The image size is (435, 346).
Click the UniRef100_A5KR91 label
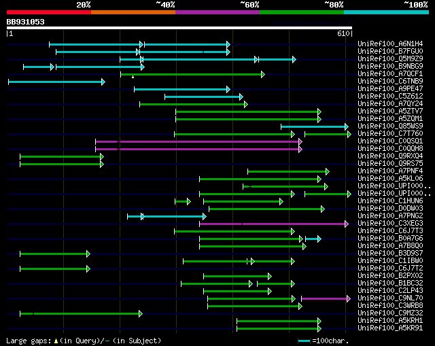point(390,328)
